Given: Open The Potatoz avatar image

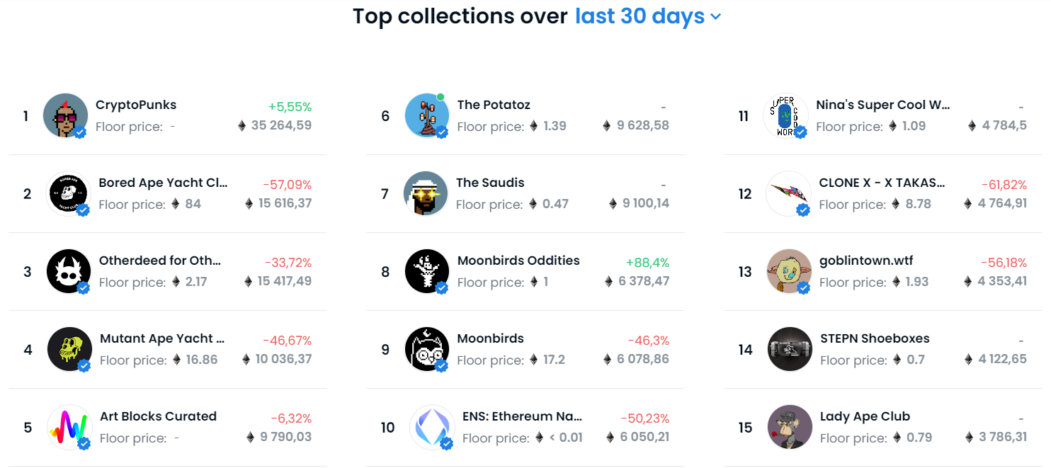Looking at the screenshot, I should [427, 115].
